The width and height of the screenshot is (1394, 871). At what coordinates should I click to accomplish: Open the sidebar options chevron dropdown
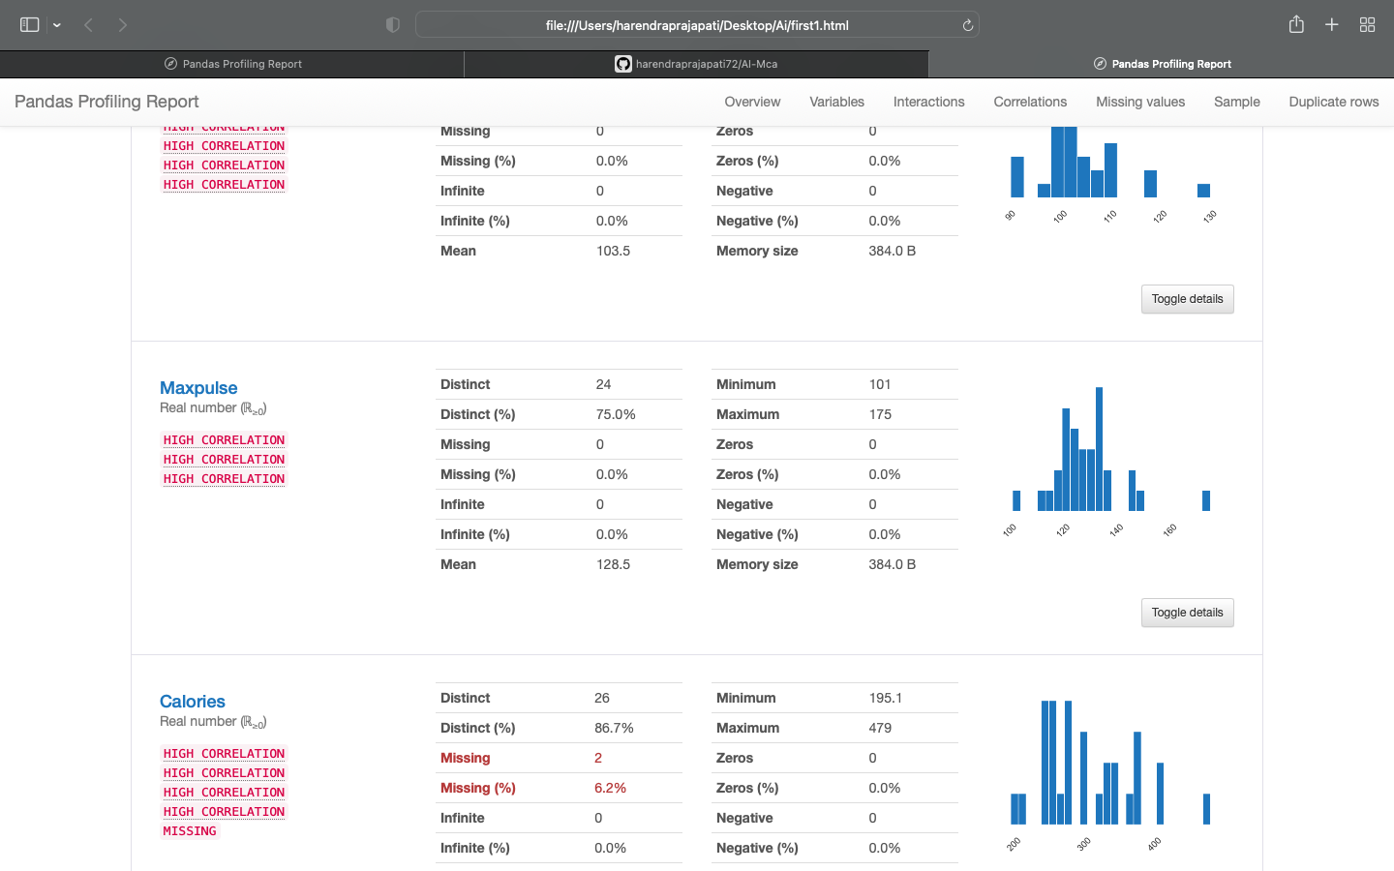(56, 24)
